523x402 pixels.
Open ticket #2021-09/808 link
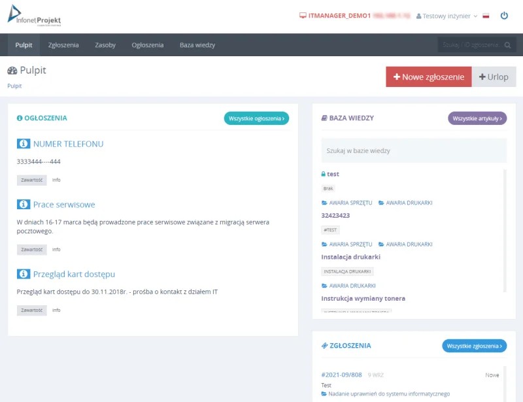point(341,375)
